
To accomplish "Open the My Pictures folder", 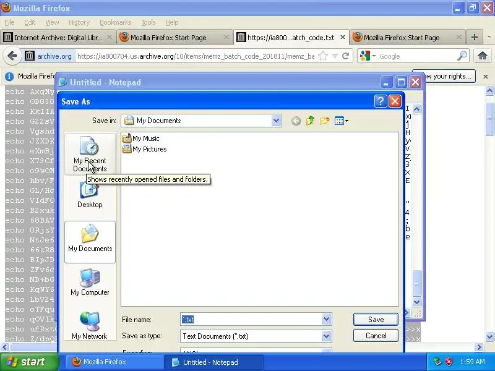I will 145,149.
